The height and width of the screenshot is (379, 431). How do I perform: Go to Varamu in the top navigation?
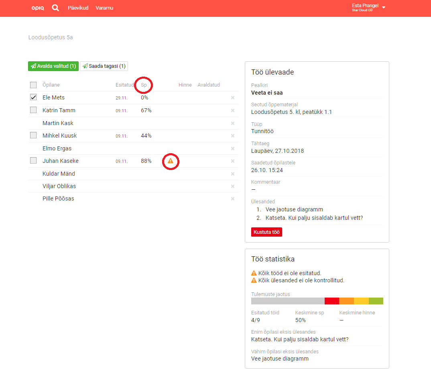pyautogui.click(x=104, y=8)
